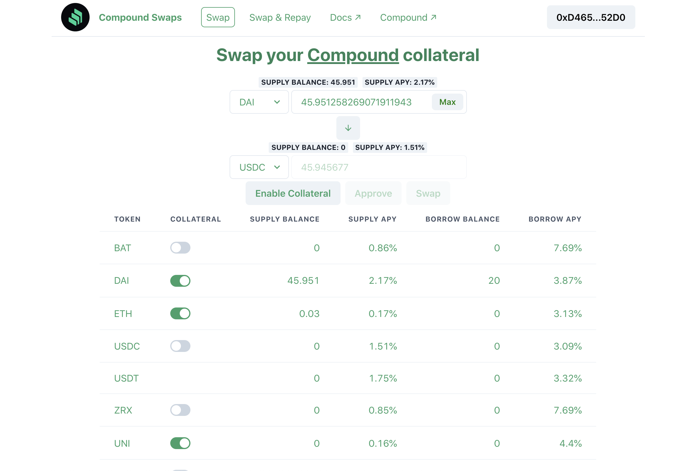Open the USDC destination token dropdown
This screenshot has height=471, width=700.
pyautogui.click(x=259, y=167)
